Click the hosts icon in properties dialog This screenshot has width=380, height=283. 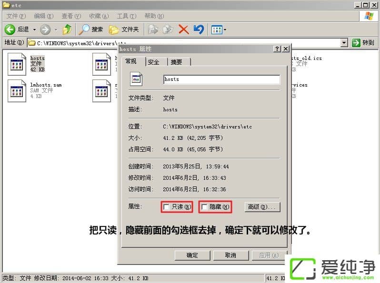pos(136,79)
